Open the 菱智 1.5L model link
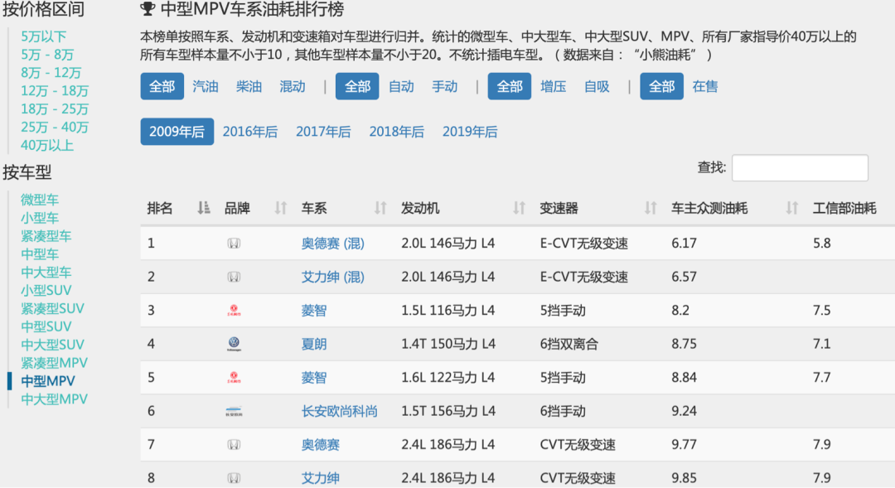 click(x=314, y=311)
